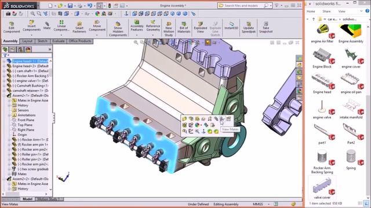This screenshot has height=208, width=371.
Task: Switch to Office Products tab
Action: (x=80, y=41)
